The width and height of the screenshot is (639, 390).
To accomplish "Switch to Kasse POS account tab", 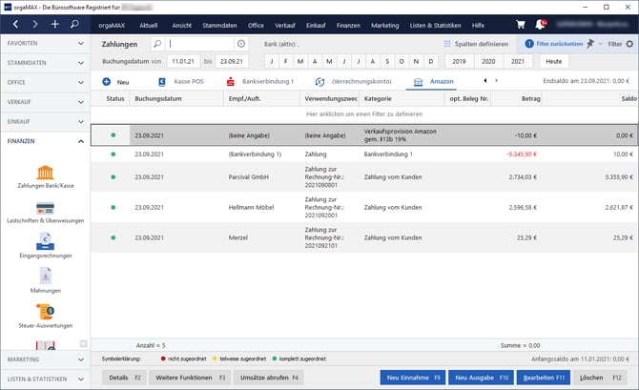I will (x=180, y=81).
